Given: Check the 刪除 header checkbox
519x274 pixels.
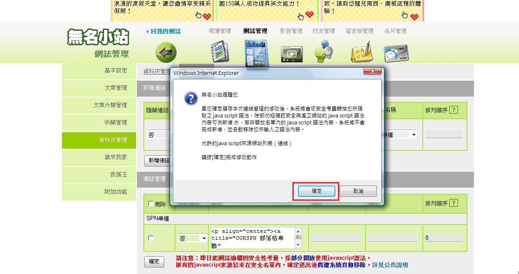Looking at the screenshot, I should pyautogui.click(x=151, y=203).
